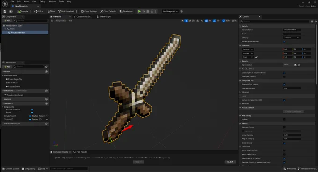318x172 pixels.
Task: Open Class Defaults
Action: point(108,11)
